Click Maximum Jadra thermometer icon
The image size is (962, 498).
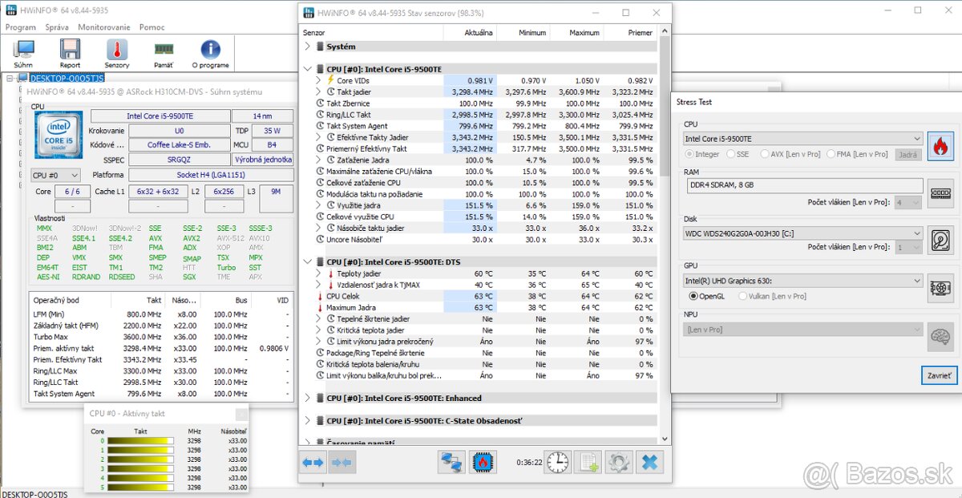coord(319,307)
